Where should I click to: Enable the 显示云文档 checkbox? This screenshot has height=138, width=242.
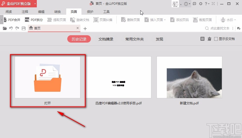(x=216, y=39)
